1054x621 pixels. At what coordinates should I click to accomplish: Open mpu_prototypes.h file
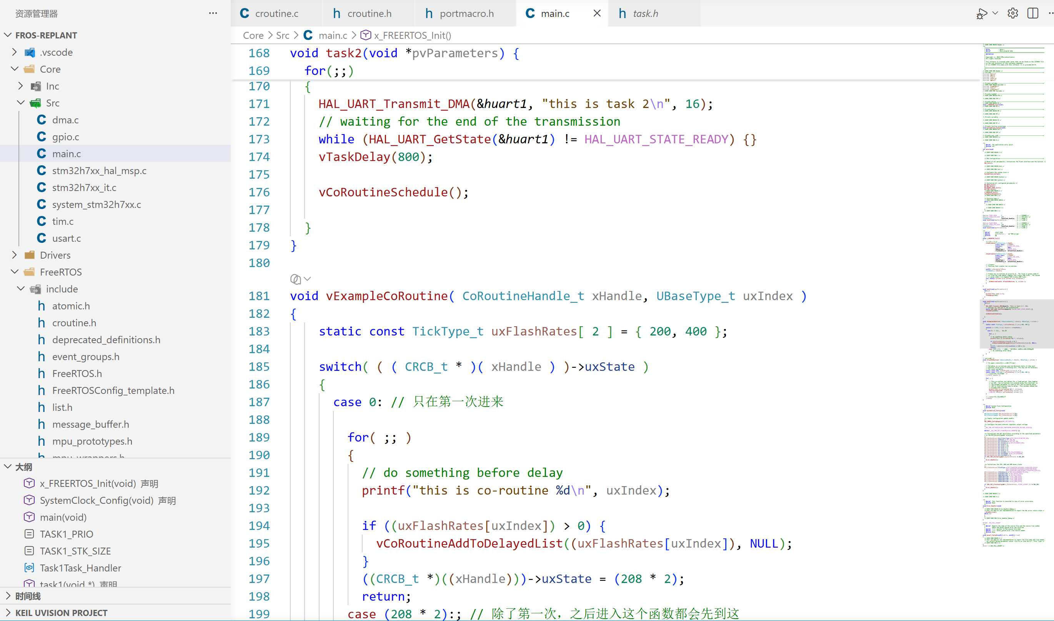click(x=115, y=441)
